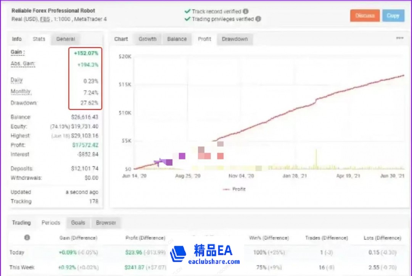The height and width of the screenshot is (276, 412).
Task: Click the tall volume spike on the chart
Action: [x=316, y=158]
